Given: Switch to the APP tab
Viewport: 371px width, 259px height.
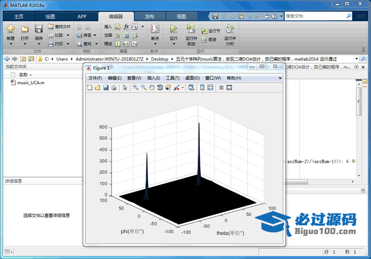Looking at the screenshot, I should coord(82,17).
